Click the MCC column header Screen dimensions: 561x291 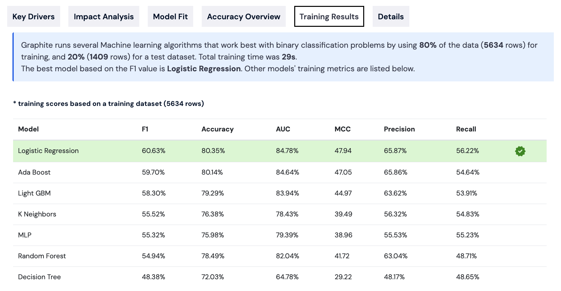pos(342,129)
